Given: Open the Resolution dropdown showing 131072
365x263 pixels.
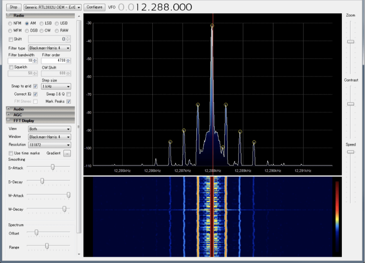Looking at the screenshot, I should point(49,145).
